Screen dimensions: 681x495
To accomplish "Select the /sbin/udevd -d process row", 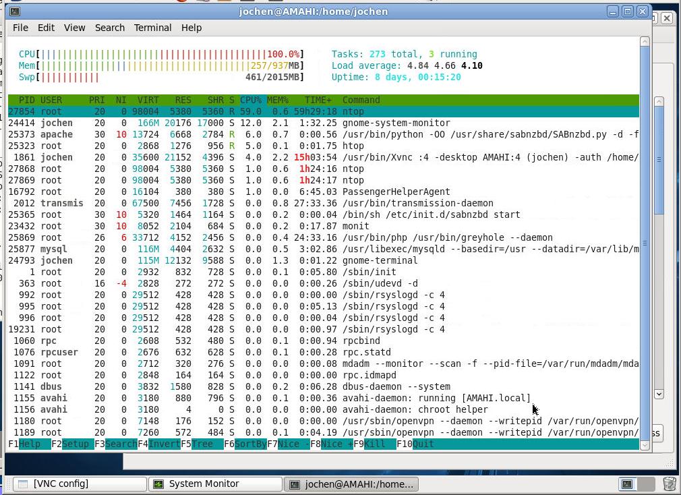I will click(324, 283).
